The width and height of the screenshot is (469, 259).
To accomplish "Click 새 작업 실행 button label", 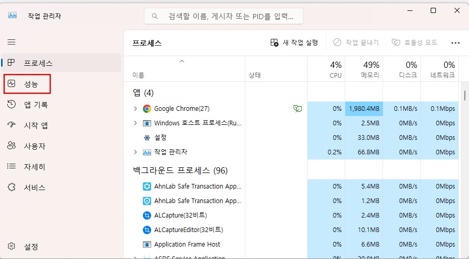I will pos(300,42).
